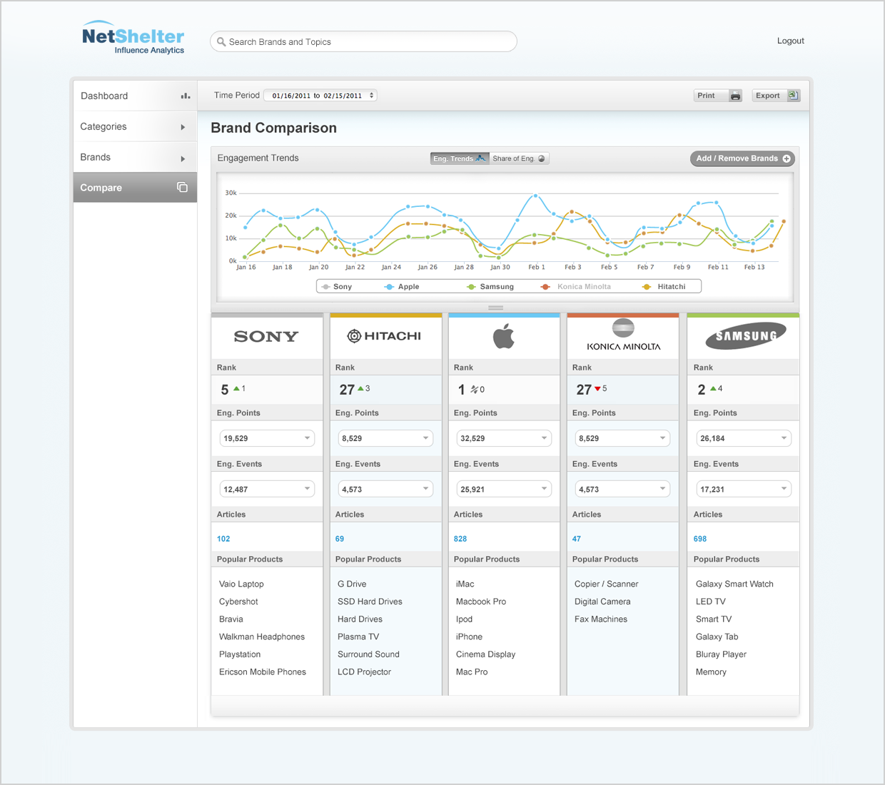
Task: Click the plus icon on Add / Remove Brands
Action: [x=787, y=158]
